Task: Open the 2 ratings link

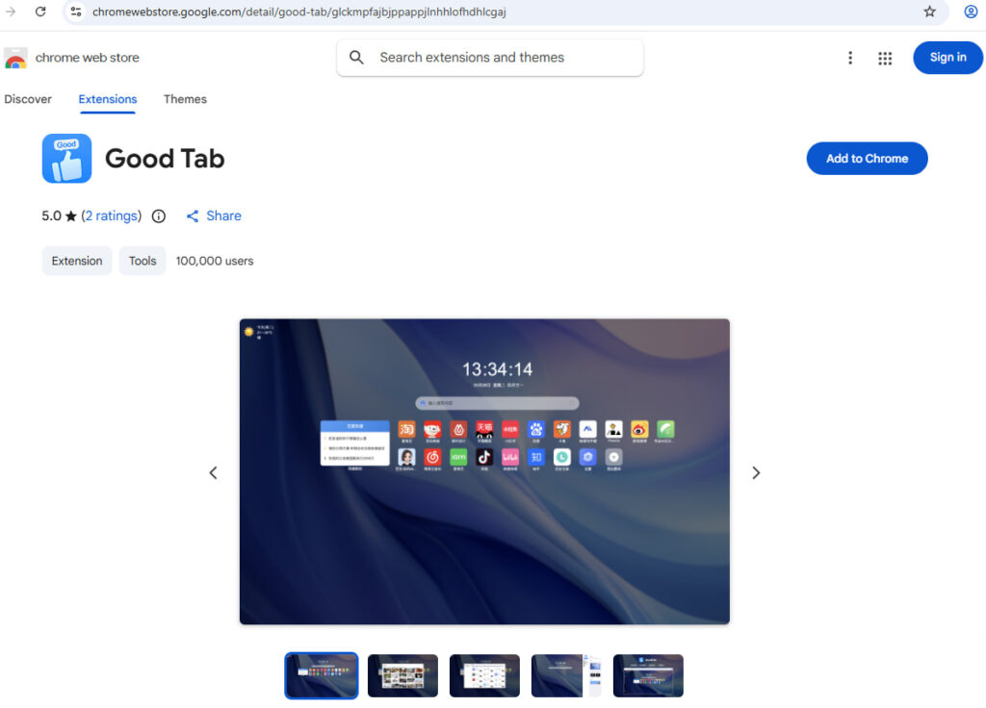Action: [x=112, y=216]
